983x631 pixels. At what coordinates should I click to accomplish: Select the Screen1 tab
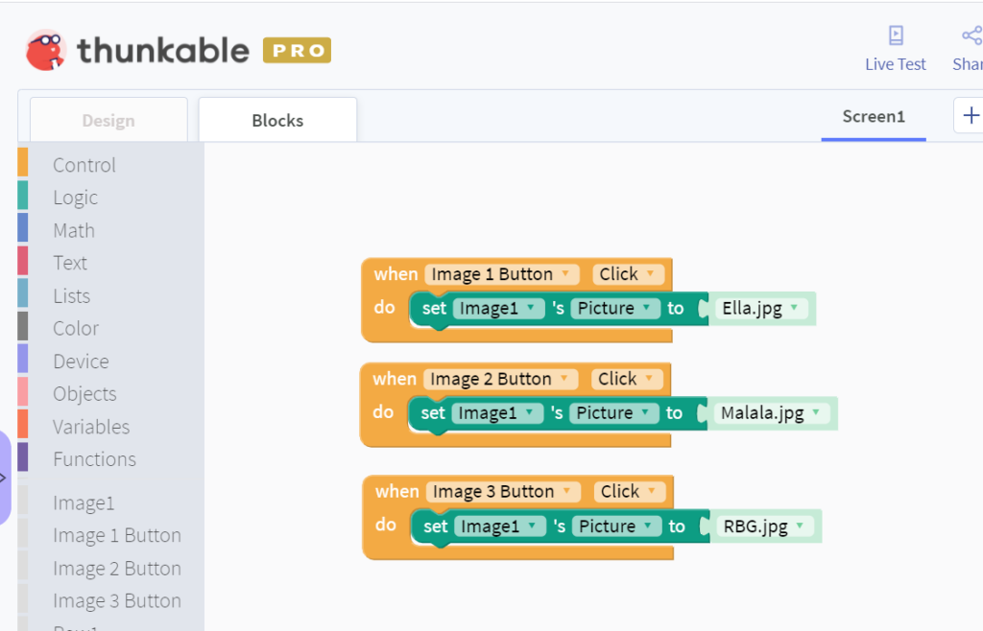(874, 117)
